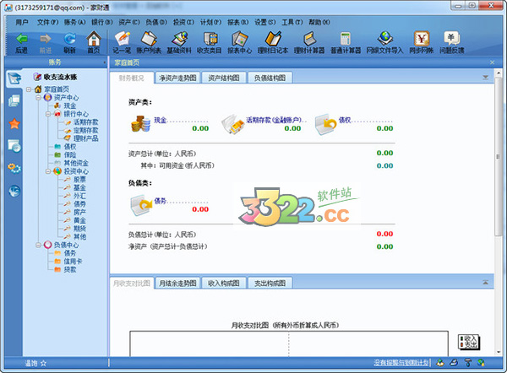Click the coins icon beside 现金 asset
The width and height of the screenshot is (507, 373).
[x=140, y=124]
